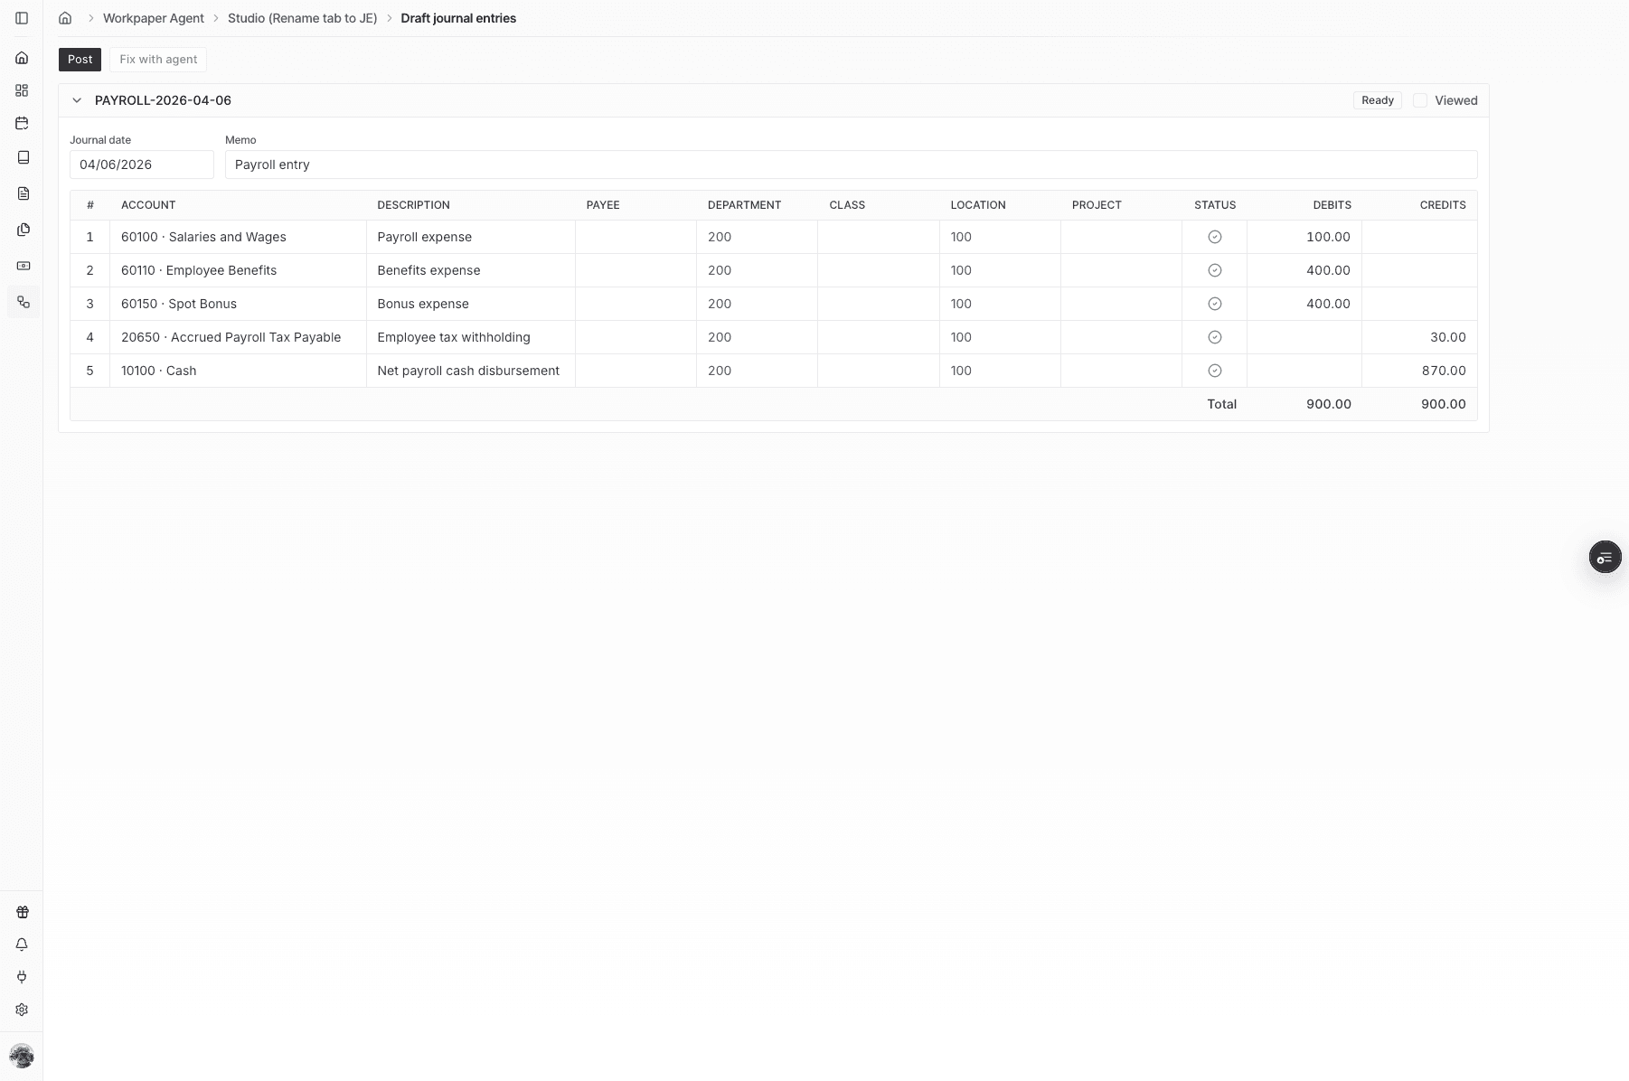The image size is (1629, 1081).
Task: Edit the Journal date field
Action: (x=142, y=164)
